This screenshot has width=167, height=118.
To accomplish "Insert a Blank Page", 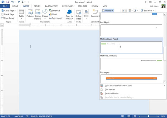I will [8, 14].
